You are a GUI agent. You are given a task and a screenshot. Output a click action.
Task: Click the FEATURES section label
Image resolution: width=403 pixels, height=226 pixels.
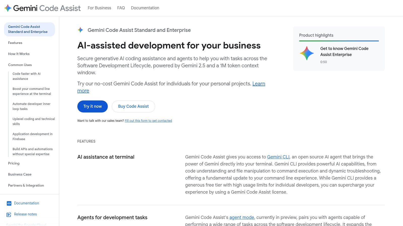point(86,141)
